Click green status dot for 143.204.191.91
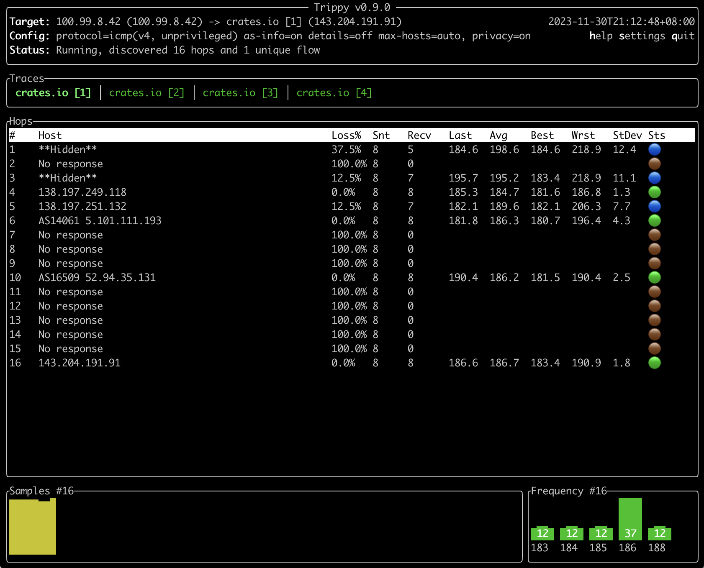Screen dimensions: 704x568 655,363
